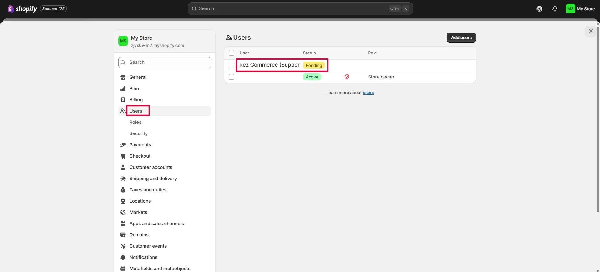Click the Checkout cart icon
Screen dimensions: 600x272
(x=123, y=156)
